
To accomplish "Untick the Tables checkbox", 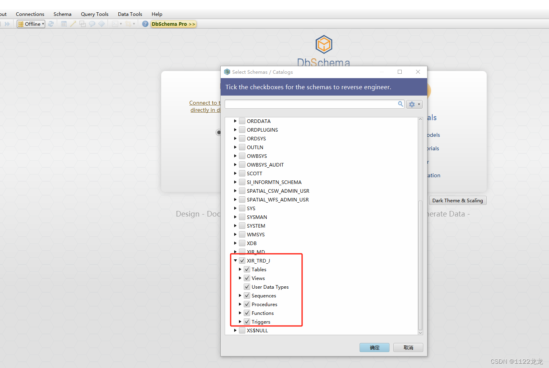I will (x=247, y=269).
